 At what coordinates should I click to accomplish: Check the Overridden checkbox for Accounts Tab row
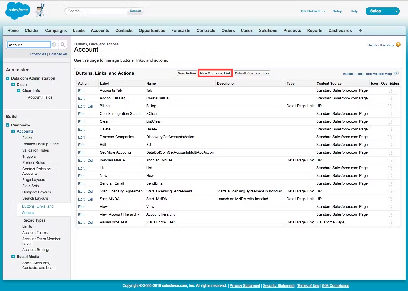pos(390,90)
